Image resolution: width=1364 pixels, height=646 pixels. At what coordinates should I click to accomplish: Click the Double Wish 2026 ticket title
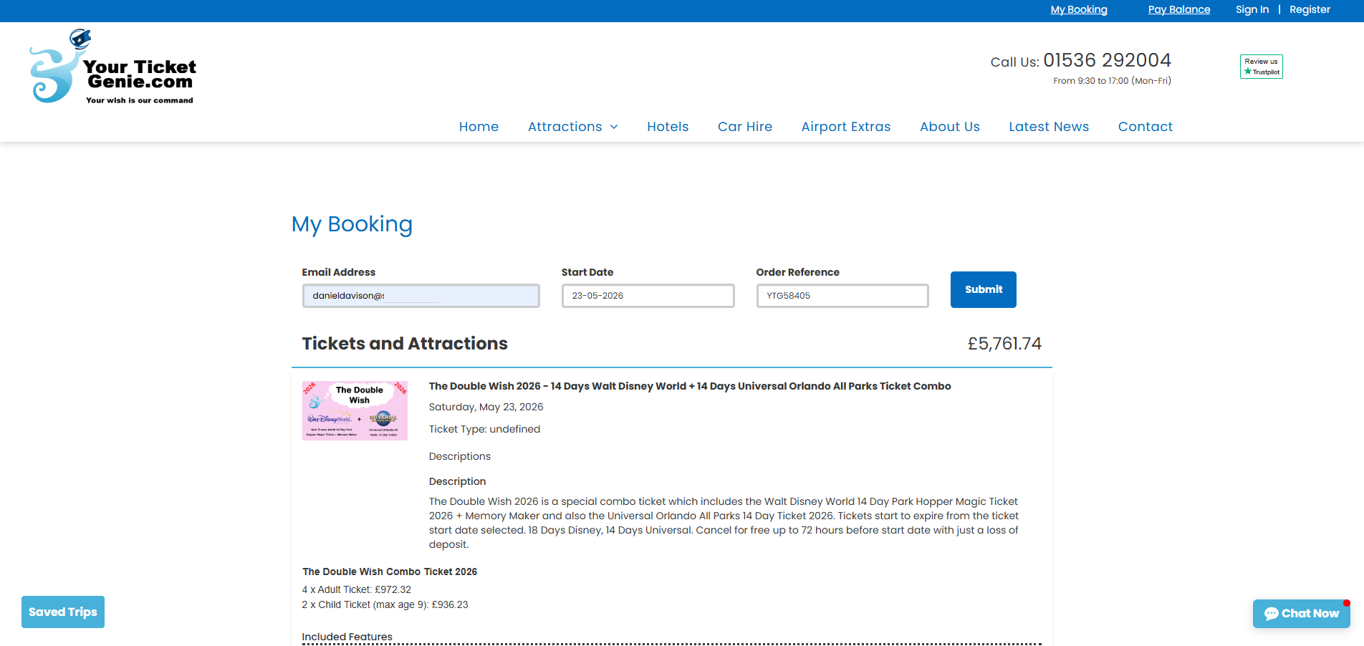(x=690, y=386)
